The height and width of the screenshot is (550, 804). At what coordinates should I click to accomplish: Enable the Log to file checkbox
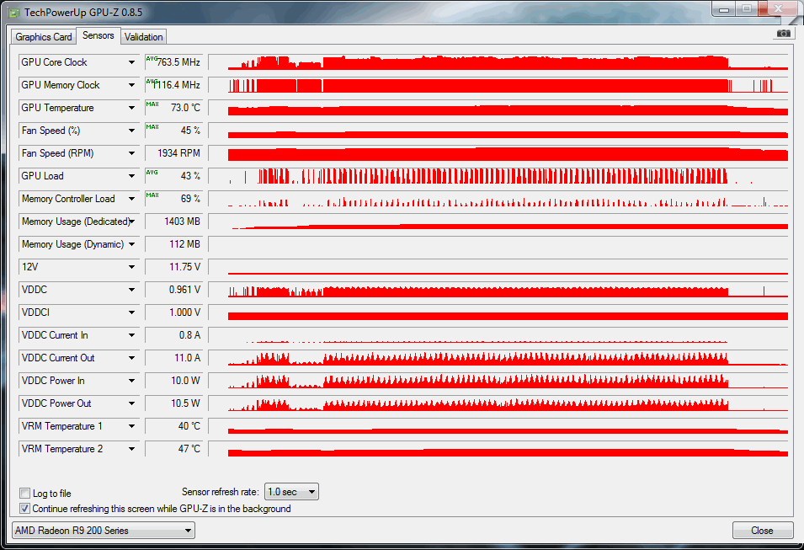[24, 493]
